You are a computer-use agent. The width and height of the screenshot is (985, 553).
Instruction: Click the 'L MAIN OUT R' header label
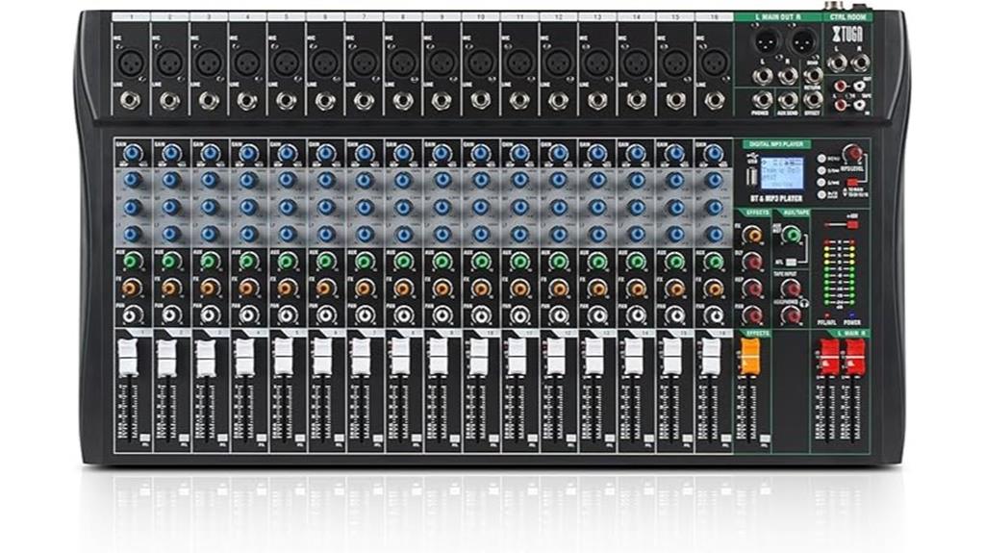777,17
